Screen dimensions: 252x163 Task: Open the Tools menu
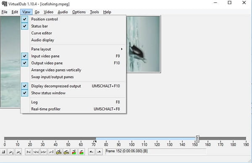pyautogui.click(x=94, y=12)
